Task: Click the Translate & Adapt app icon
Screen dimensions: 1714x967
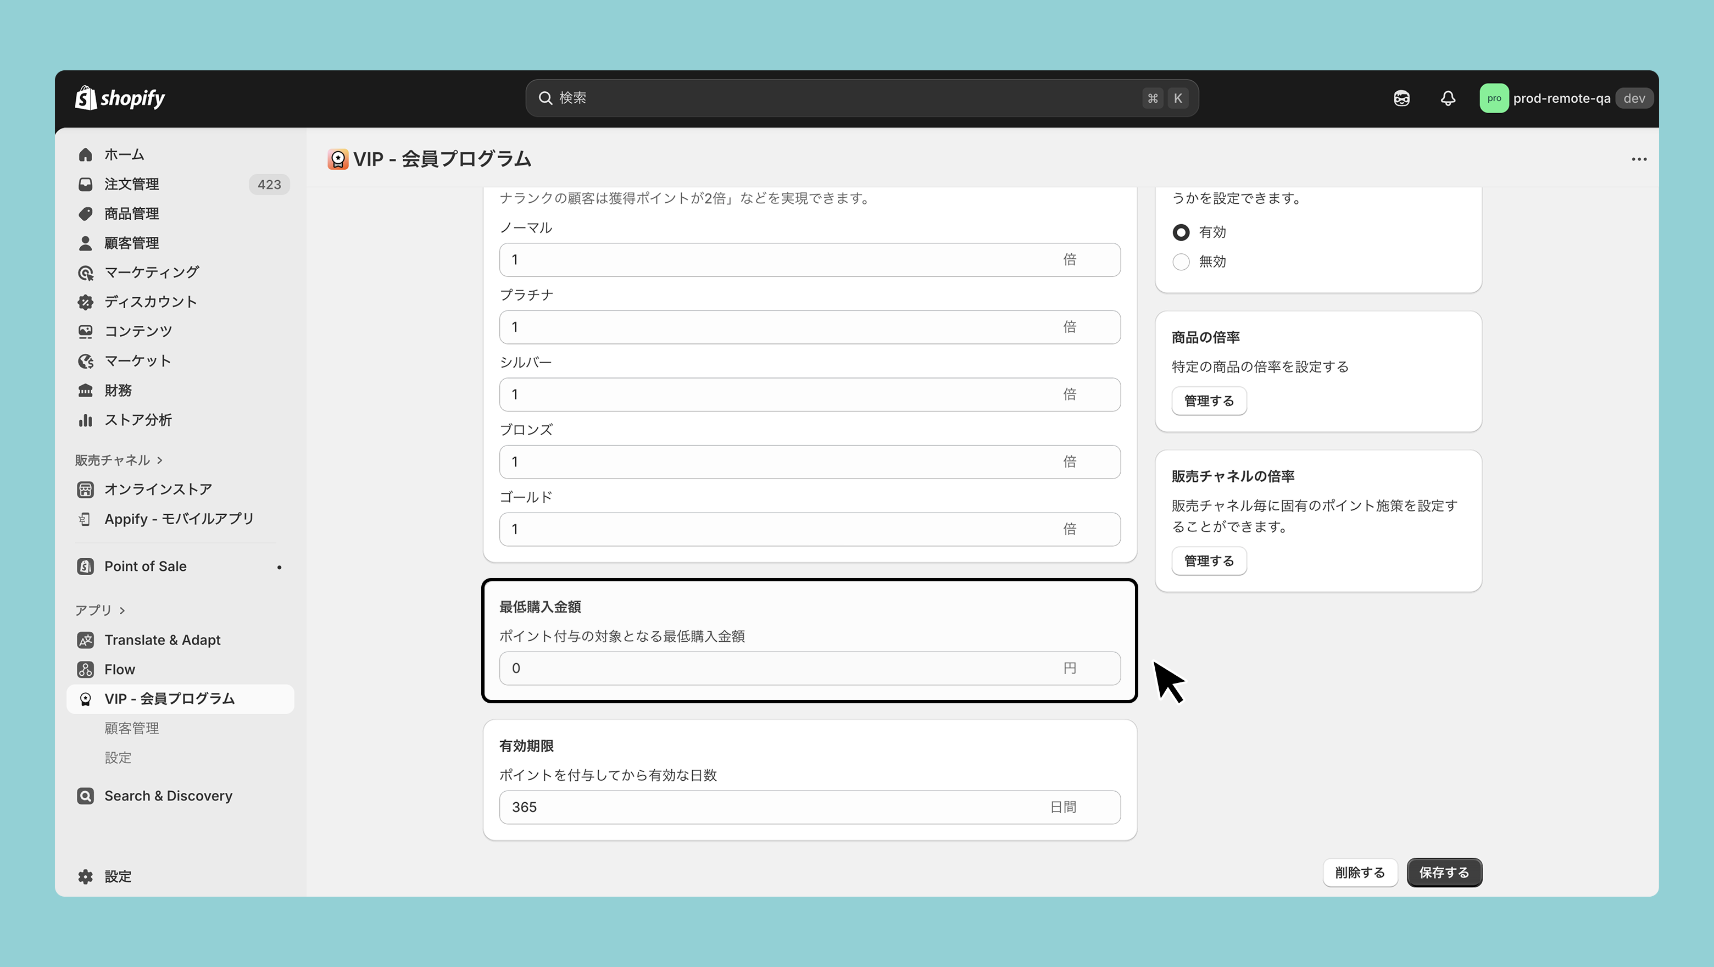Action: 85,640
